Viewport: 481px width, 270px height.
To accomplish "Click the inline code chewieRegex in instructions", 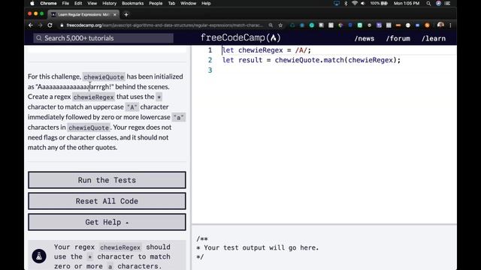I will [x=93, y=97].
